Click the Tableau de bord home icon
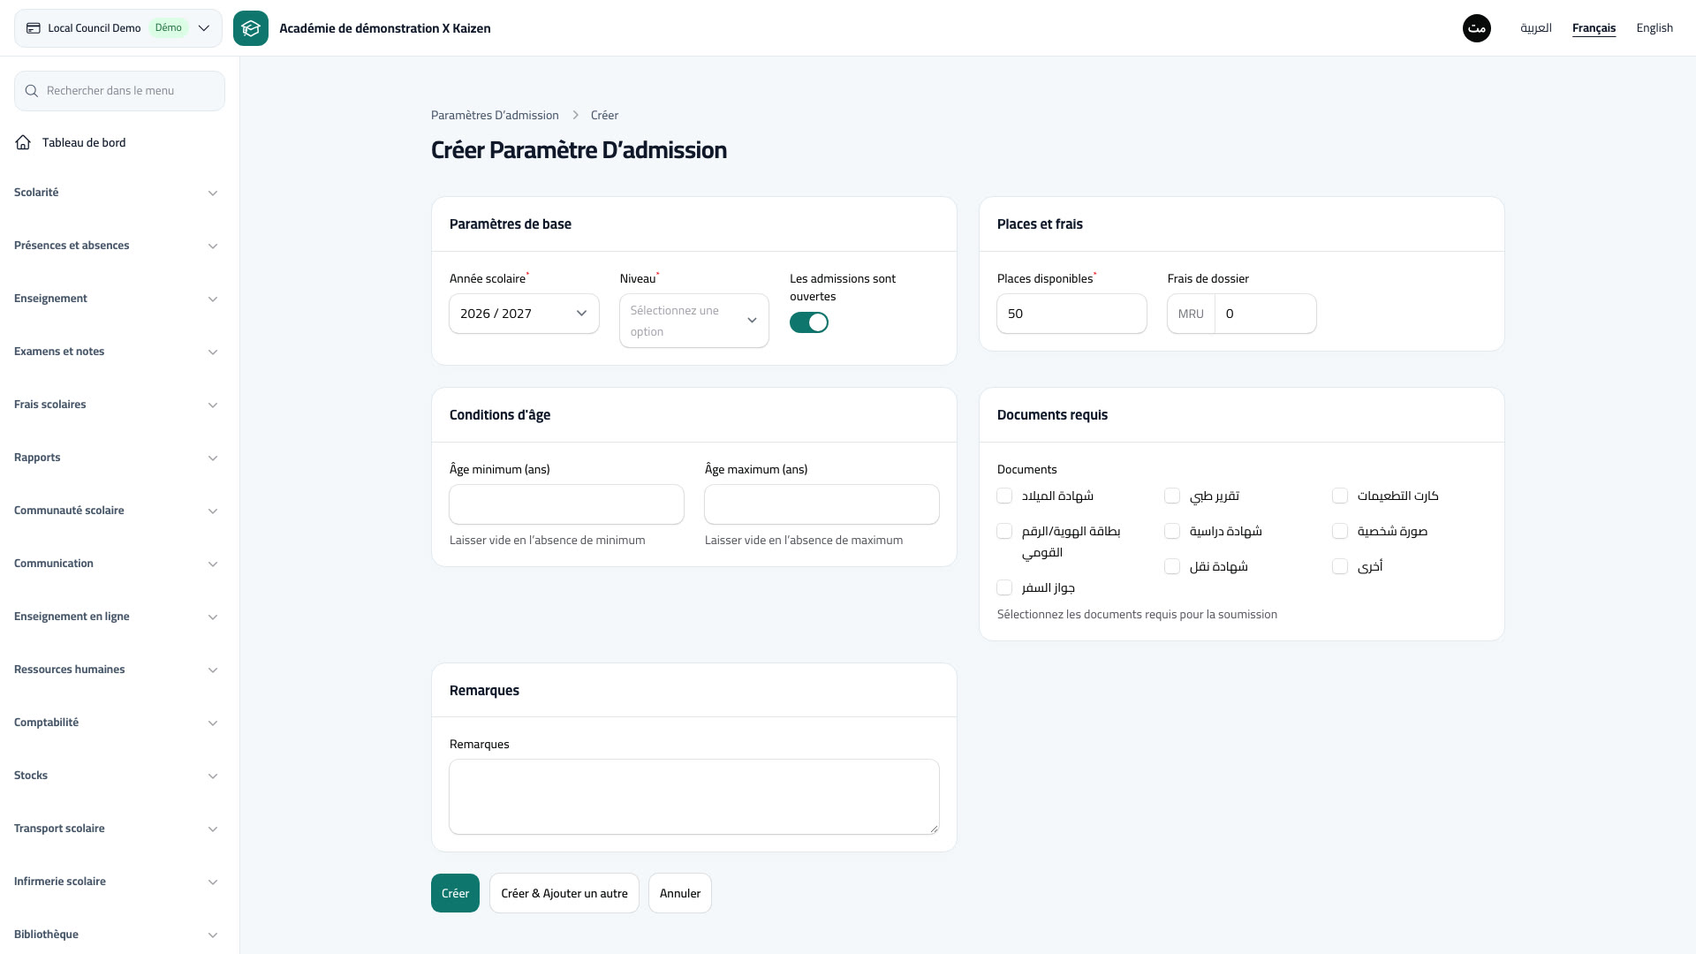This screenshot has width=1696, height=954. pos(23,142)
